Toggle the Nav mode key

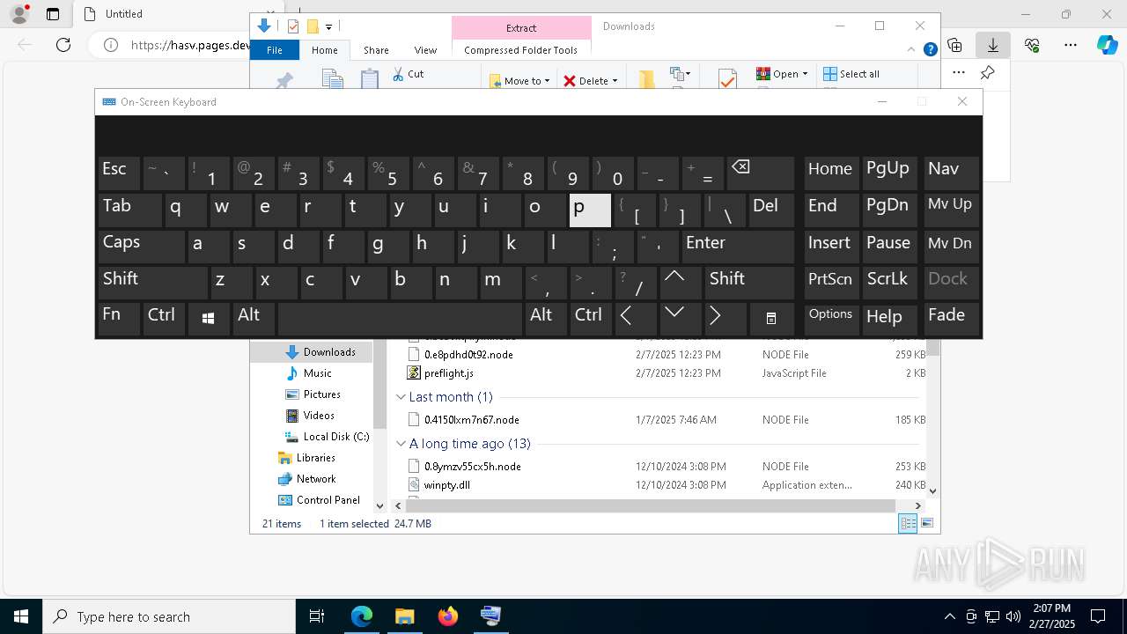(x=951, y=173)
